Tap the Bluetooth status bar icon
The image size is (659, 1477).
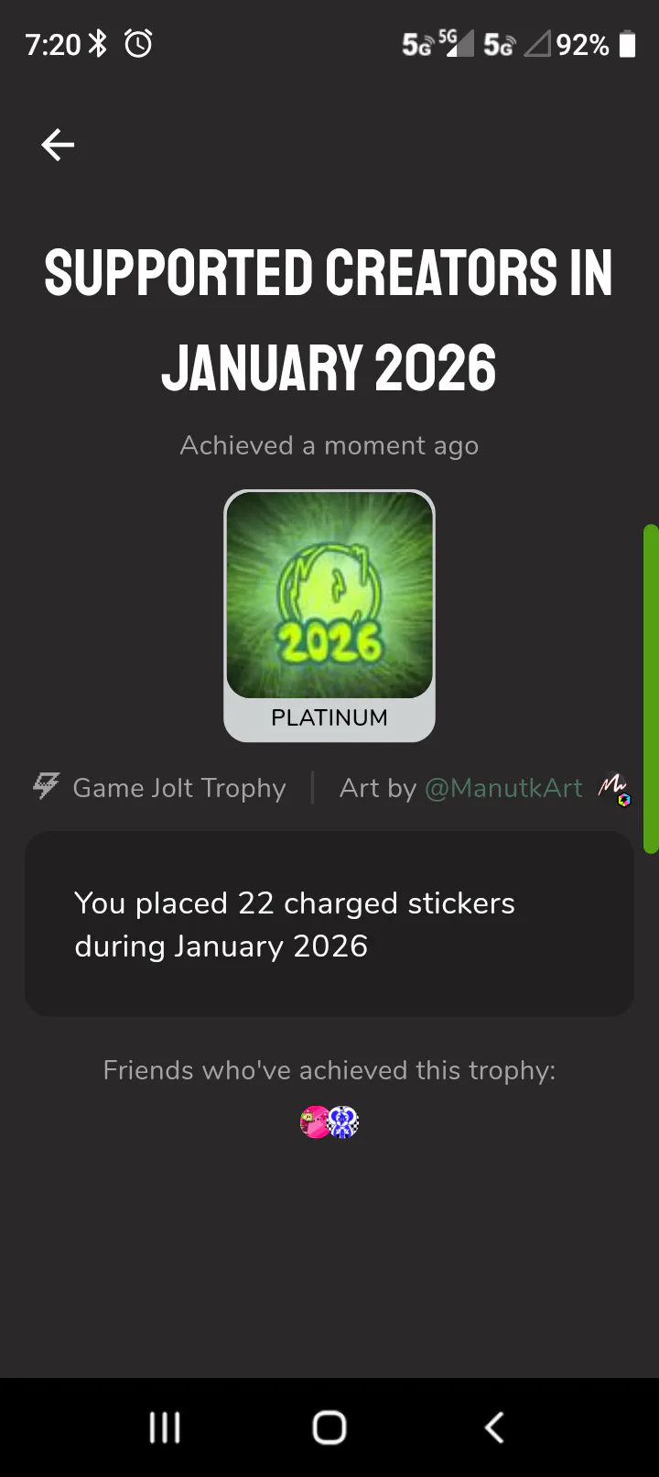(x=99, y=43)
